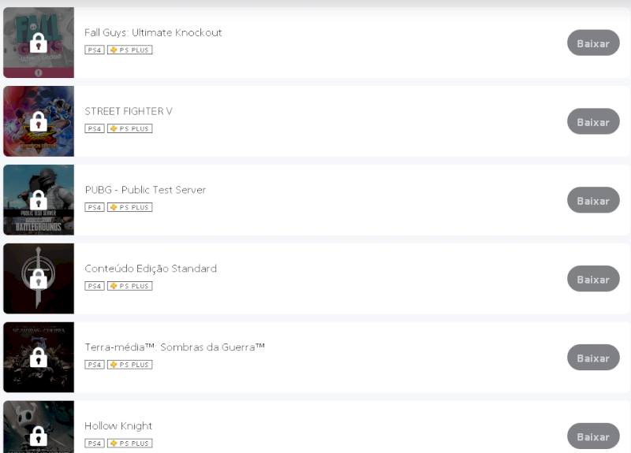Click the PS Plus badge under Fall Guys

129,50
